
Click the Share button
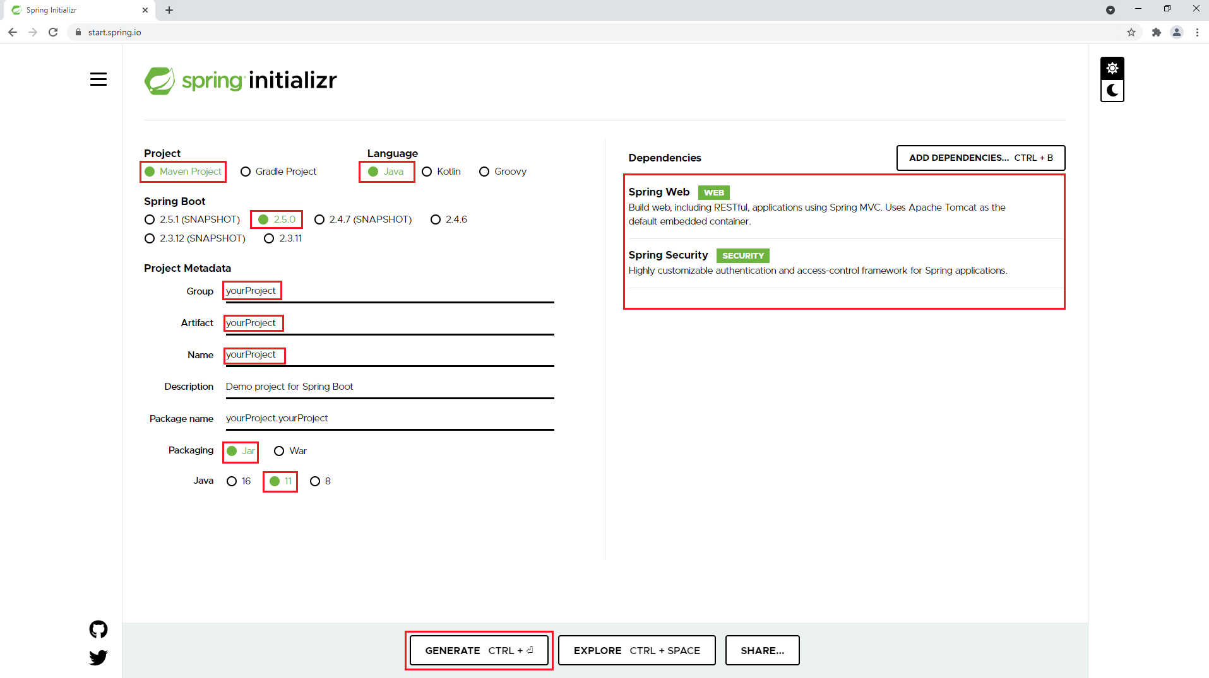762,650
